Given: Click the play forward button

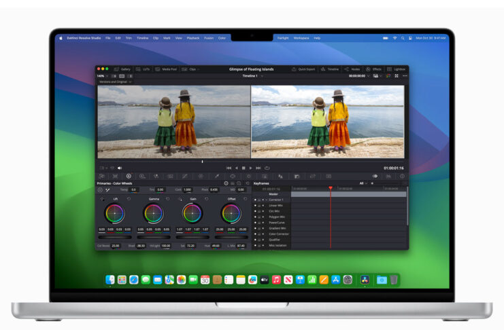Looking at the screenshot, I should [251, 168].
